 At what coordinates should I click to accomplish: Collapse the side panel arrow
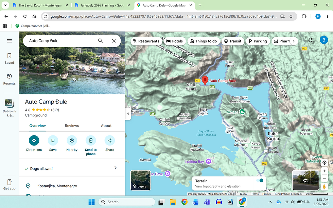128,114
